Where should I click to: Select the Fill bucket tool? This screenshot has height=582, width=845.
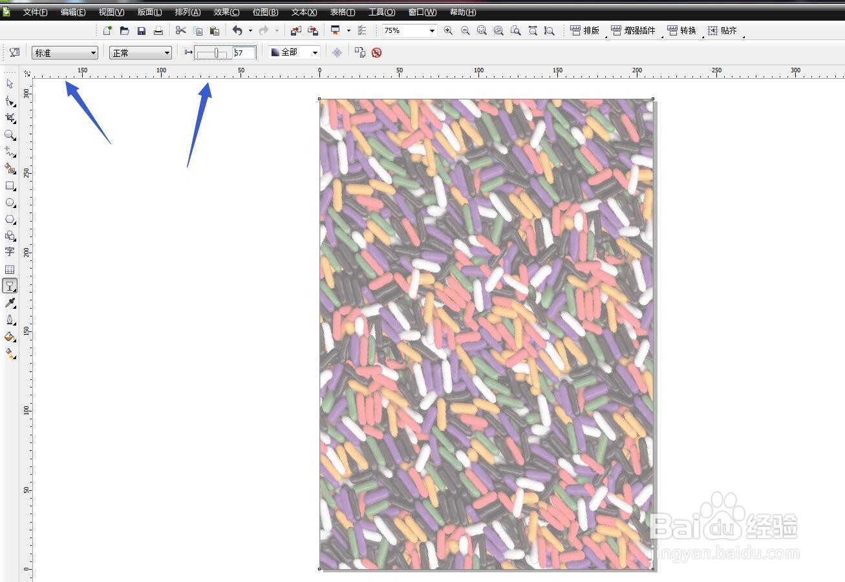tap(10, 337)
